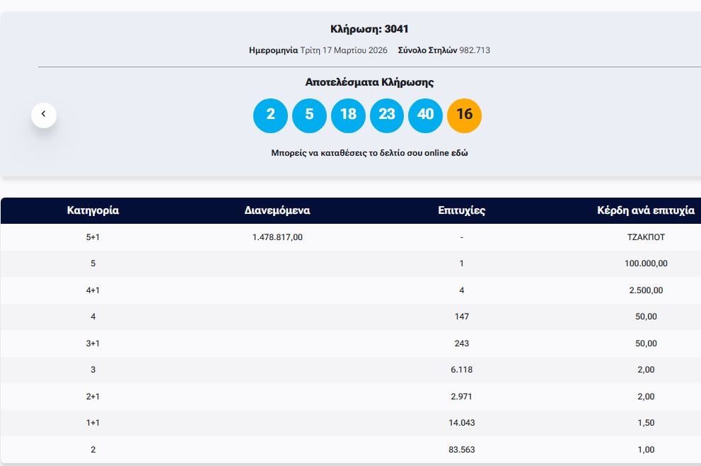The image size is (701, 466).
Task: Click the blue ball number 40
Action: coord(426,115)
